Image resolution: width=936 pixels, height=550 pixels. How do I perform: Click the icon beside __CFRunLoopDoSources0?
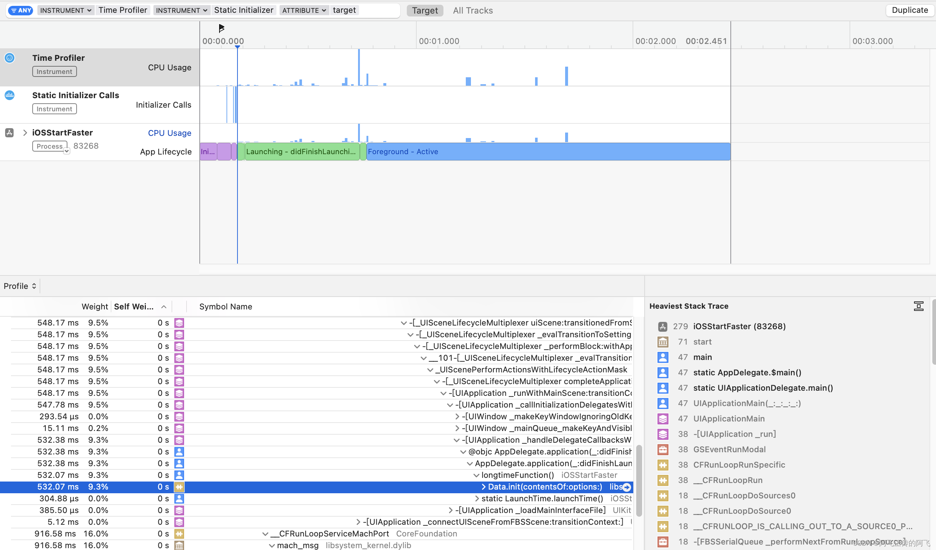[x=663, y=496]
